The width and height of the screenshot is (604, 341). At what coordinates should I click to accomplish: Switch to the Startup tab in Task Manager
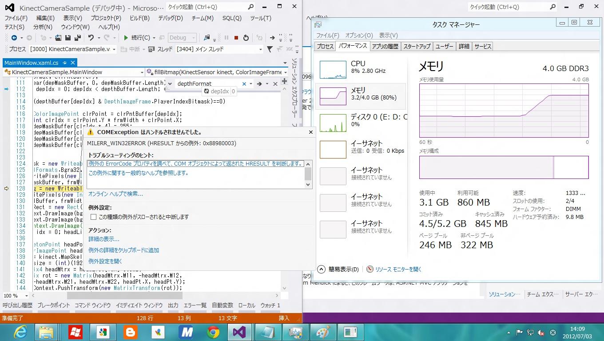[417, 46]
